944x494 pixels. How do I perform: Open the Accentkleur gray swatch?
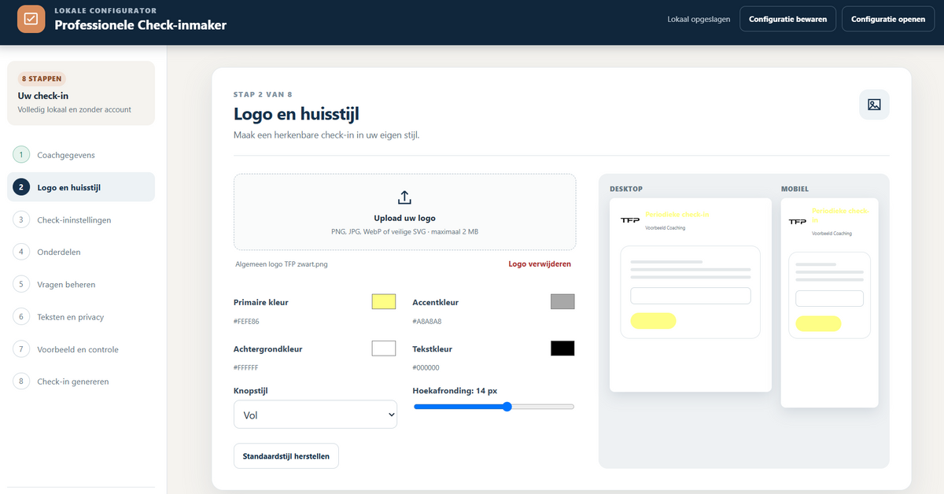[562, 302]
